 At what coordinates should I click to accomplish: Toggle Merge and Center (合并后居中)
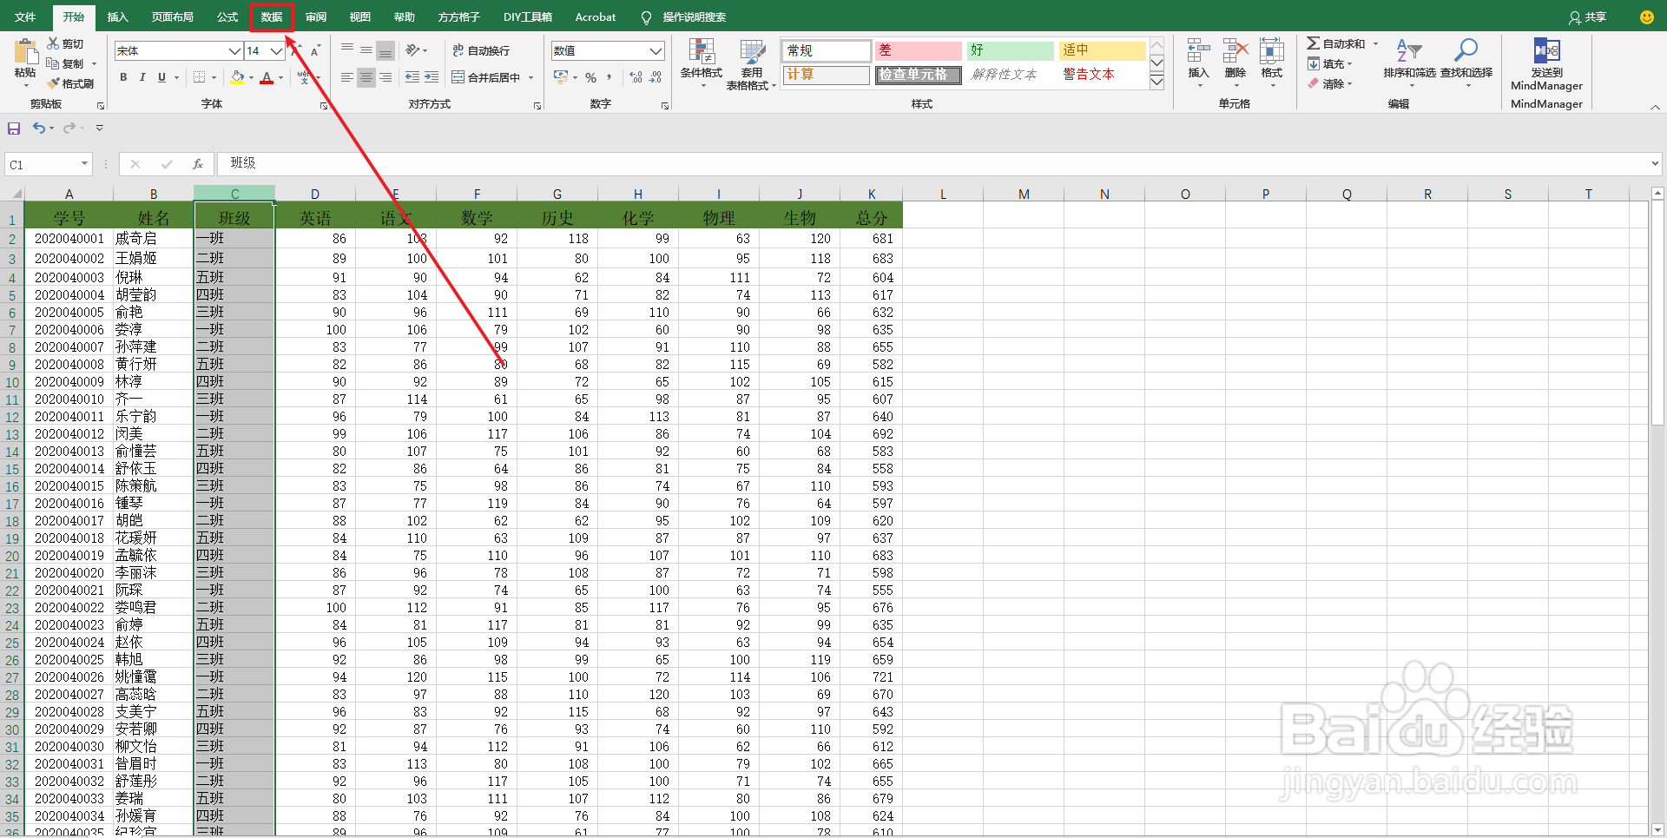[x=486, y=77]
